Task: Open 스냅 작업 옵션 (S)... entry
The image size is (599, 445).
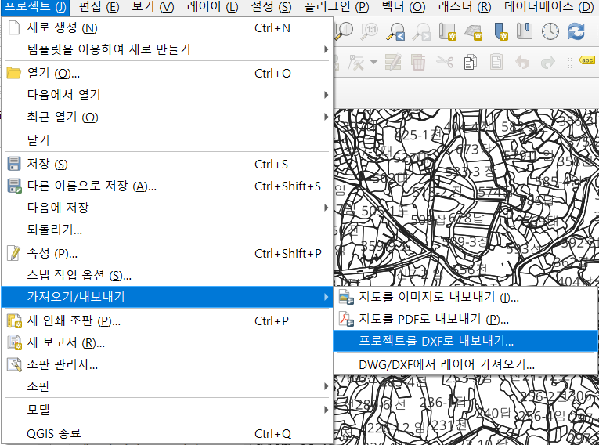Action: pyautogui.click(x=168, y=275)
